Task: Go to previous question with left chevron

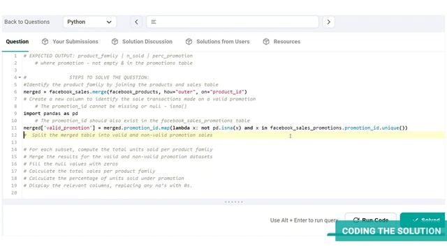Action: [x=136, y=22]
